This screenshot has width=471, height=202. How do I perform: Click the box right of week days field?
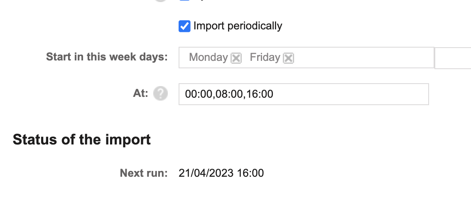pos(453,58)
